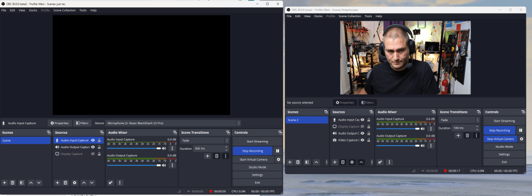The height and width of the screenshot is (196, 532).
Task: Open transition properties dots in left window
Action: click(225, 156)
